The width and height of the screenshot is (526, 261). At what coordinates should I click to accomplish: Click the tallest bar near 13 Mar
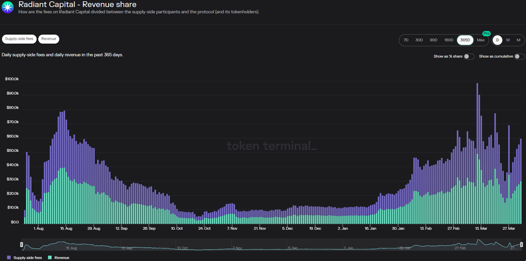477,151
